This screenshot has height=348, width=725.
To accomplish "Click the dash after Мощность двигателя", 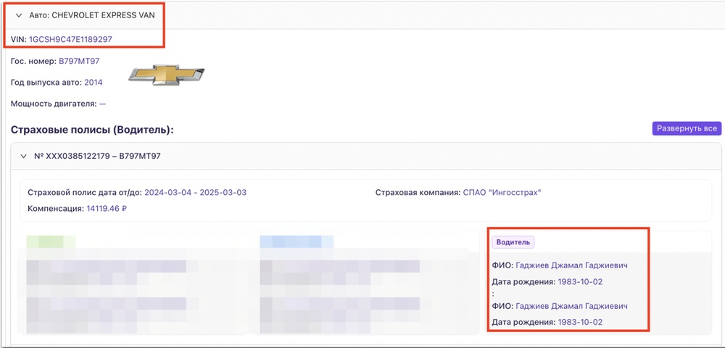I will click(102, 104).
